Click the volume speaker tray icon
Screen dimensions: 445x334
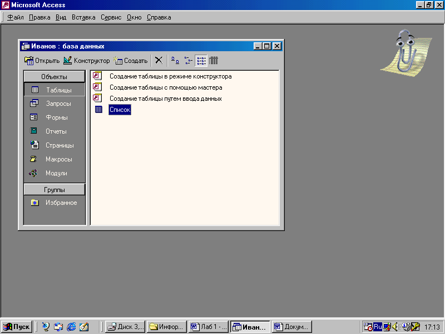coord(395,327)
